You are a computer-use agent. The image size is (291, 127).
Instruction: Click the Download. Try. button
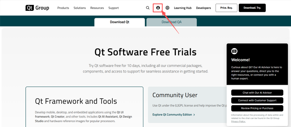[252, 8]
